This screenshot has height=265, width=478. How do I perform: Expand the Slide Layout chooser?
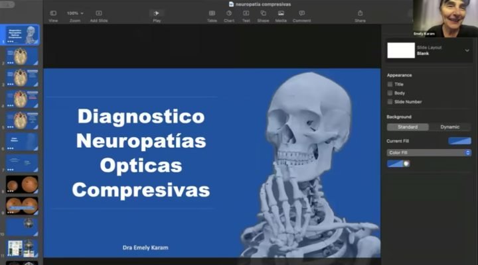pos(467,50)
